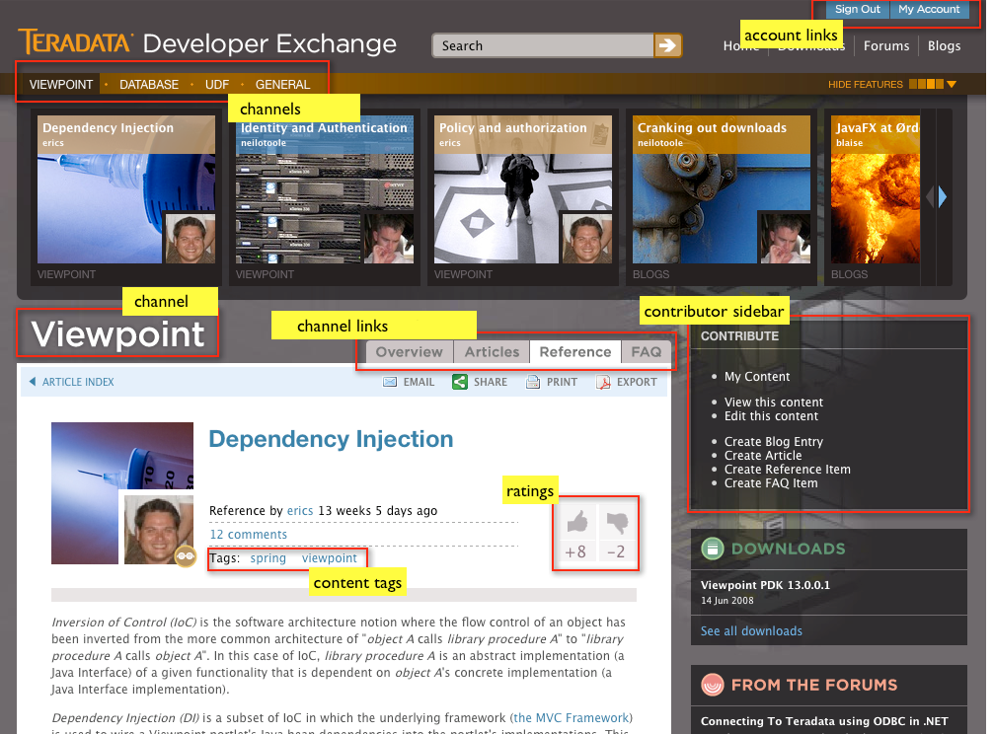Click the Print printer icon
993x734 pixels.
tap(533, 382)
